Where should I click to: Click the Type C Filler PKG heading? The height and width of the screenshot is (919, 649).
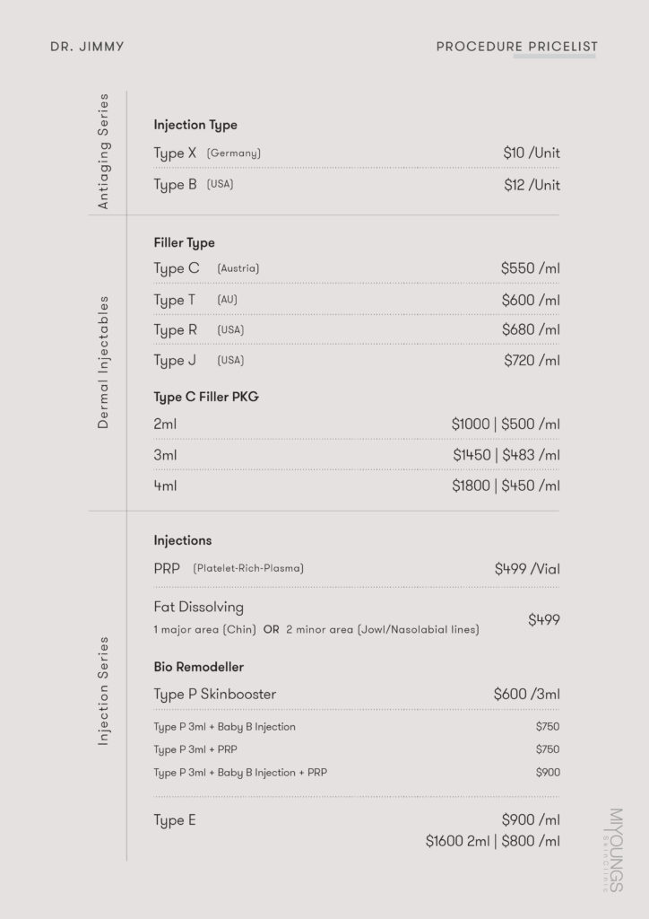[206, 397]
